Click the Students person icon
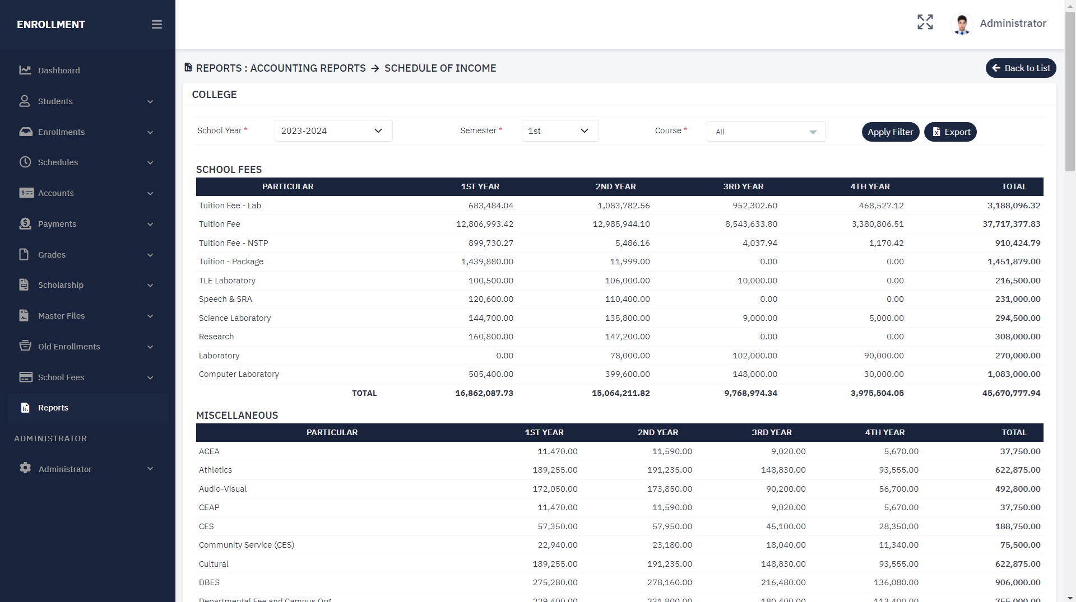Viewport: 1076px width, 602px height. point(25,101)
